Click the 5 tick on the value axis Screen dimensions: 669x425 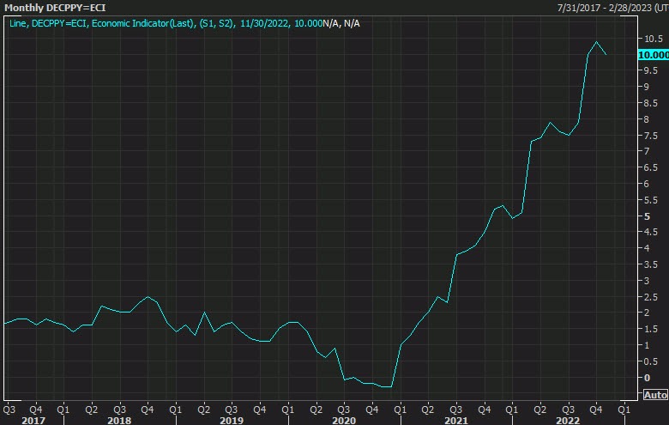click(648, 216)
